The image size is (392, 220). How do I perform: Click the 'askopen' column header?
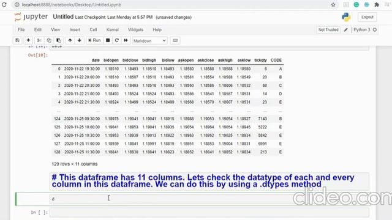[186, 60]
